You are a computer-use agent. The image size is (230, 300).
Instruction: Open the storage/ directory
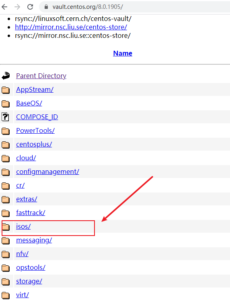click(x=29, y=281)
